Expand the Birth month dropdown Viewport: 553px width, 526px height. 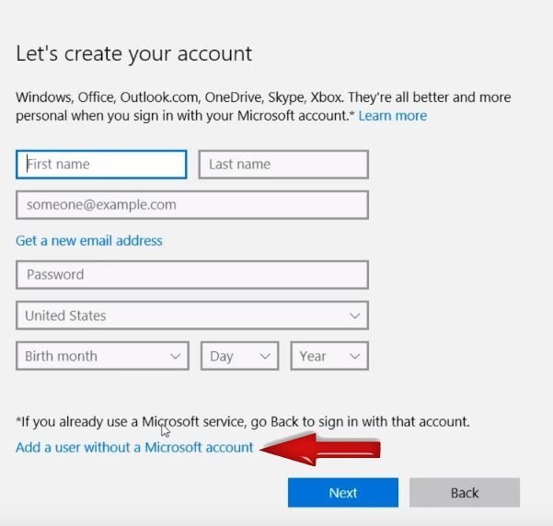[x=102, y=356]
